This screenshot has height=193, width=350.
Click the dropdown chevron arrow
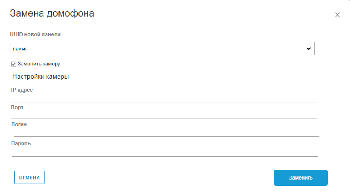(x=309, y=48)
